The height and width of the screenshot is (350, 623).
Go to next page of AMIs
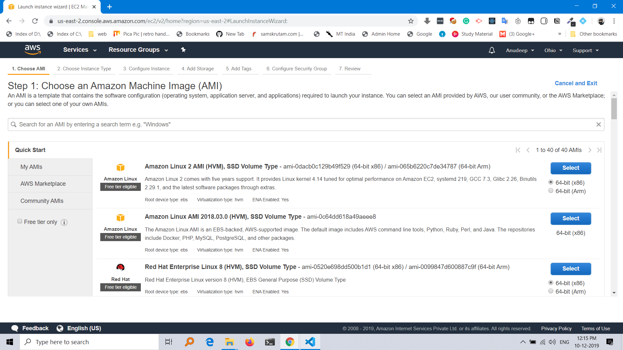[590, 150]
